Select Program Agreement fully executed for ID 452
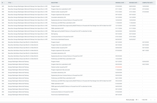 [60, 51]
